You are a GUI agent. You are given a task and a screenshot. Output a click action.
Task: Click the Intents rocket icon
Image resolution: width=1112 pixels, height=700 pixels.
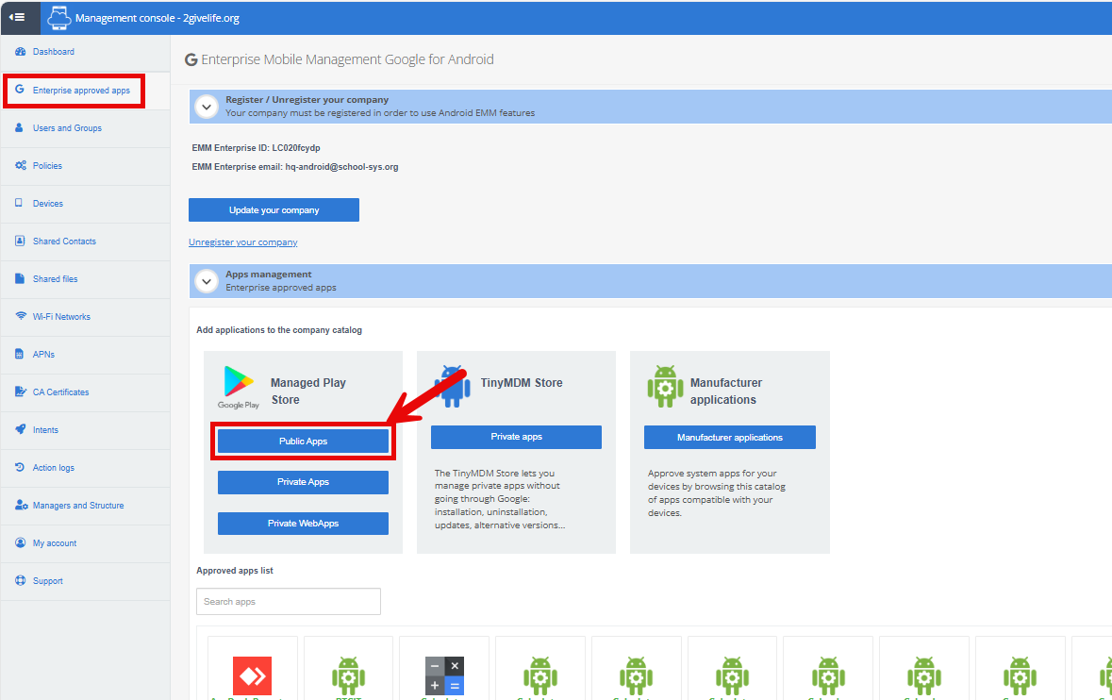(20, 430)
